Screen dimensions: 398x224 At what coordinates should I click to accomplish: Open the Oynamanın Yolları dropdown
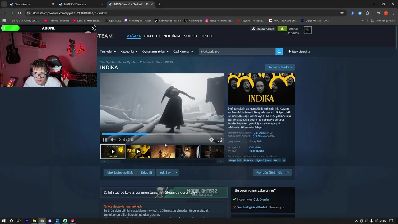pos(155,51)
